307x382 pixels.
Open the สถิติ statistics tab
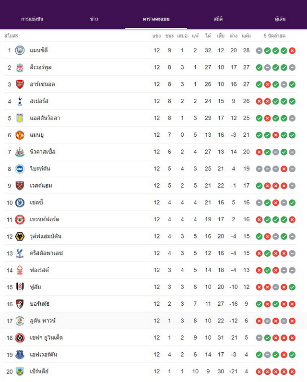tap(218, 19)
